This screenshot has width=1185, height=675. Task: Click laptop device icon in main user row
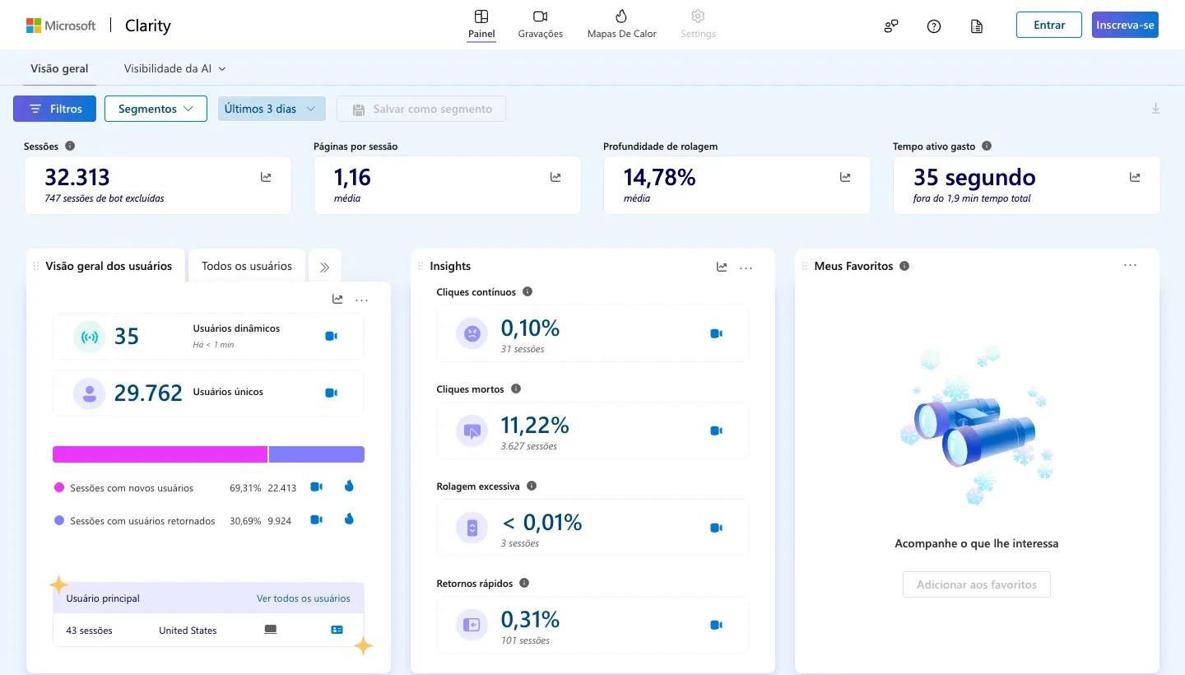(x=271, y=630)
